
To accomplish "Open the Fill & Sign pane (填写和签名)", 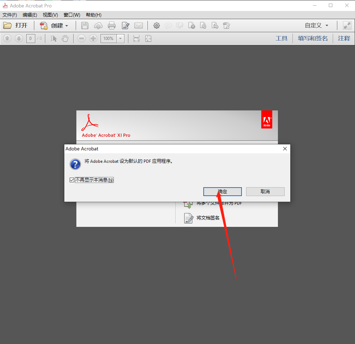I will click(x=313, y=38).
